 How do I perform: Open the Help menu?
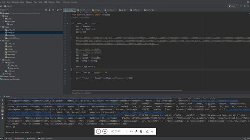(x=58, y=2)
